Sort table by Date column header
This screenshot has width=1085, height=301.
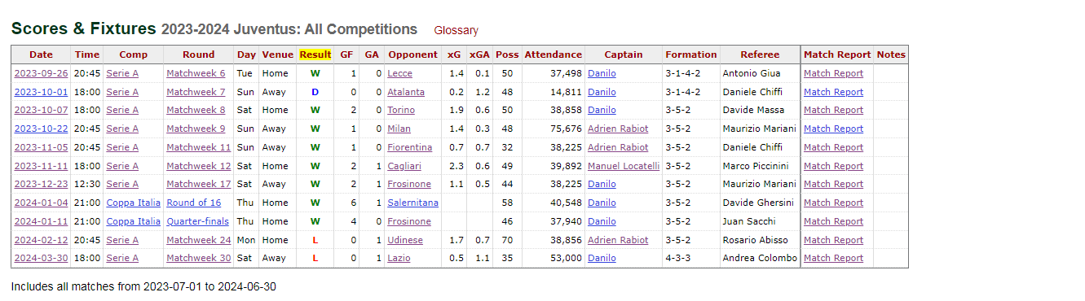(x=41, y=55)
